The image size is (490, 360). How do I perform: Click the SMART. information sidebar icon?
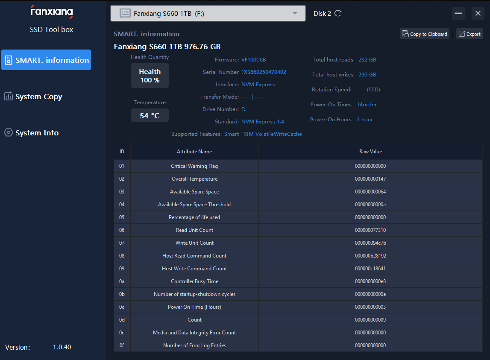9,60
